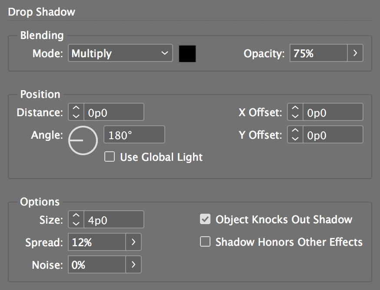
Task: Select the Angle degree input field
Action: click(134, 134)
